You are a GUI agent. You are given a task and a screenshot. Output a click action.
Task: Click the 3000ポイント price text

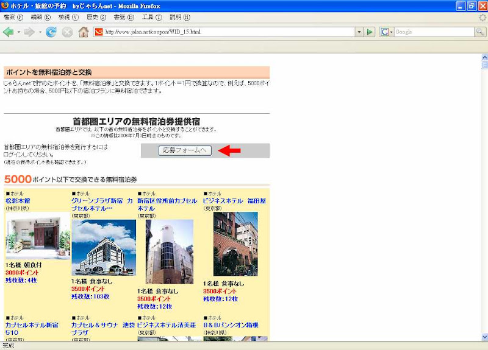pyautogui.click(x=22, y=273)
